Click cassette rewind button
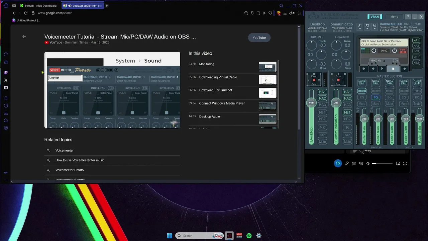The width and height of the screenshot is (428, 241). point(364,69)
